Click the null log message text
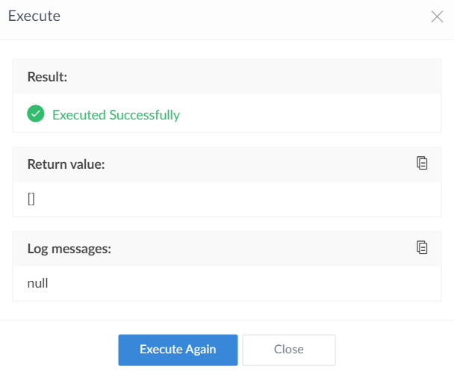454x375 pixels. click(x=39, y=283)
